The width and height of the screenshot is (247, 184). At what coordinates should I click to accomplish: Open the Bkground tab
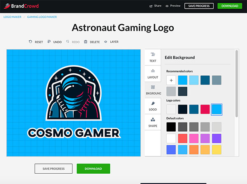point(153,90)
